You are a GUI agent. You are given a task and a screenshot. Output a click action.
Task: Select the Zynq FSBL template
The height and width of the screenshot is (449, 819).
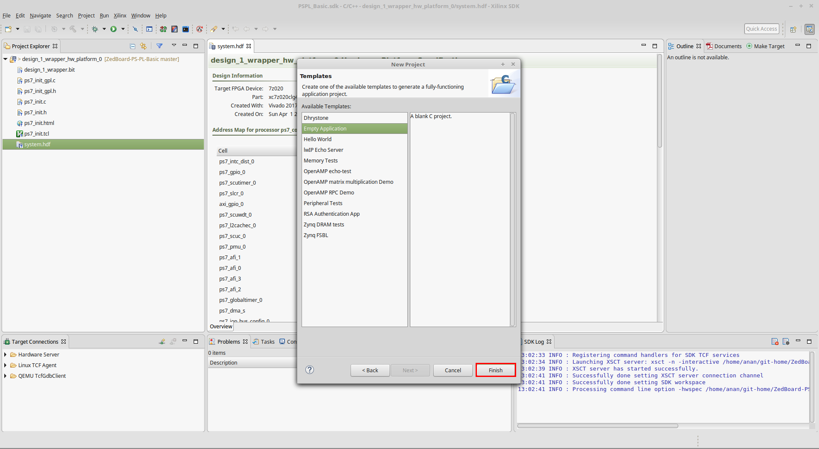pos(354,235)
